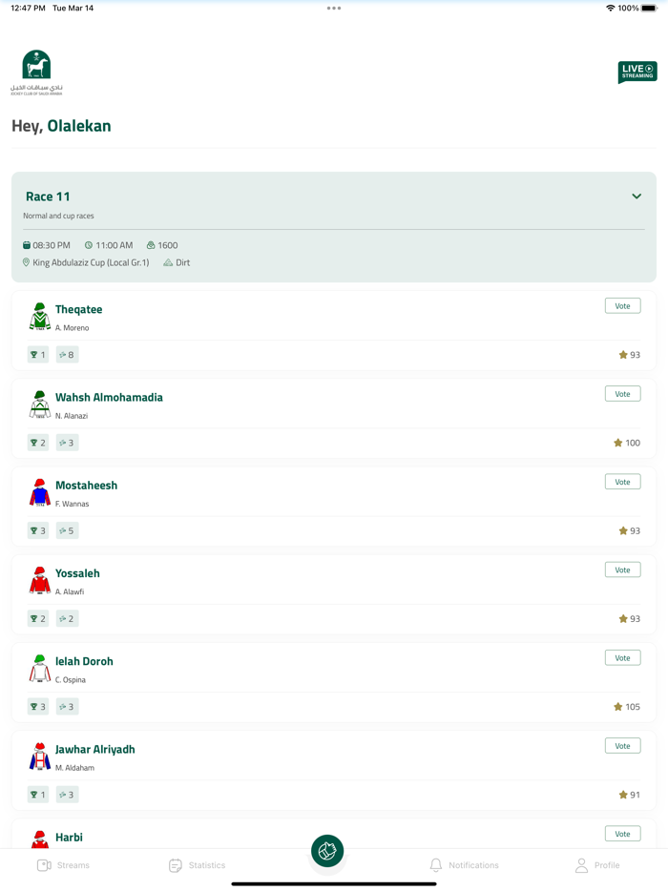Image resolution: width=668 pixels, height=891 pixels.
Task: Collapse the Race 11 card
Action: click(636, 196)
